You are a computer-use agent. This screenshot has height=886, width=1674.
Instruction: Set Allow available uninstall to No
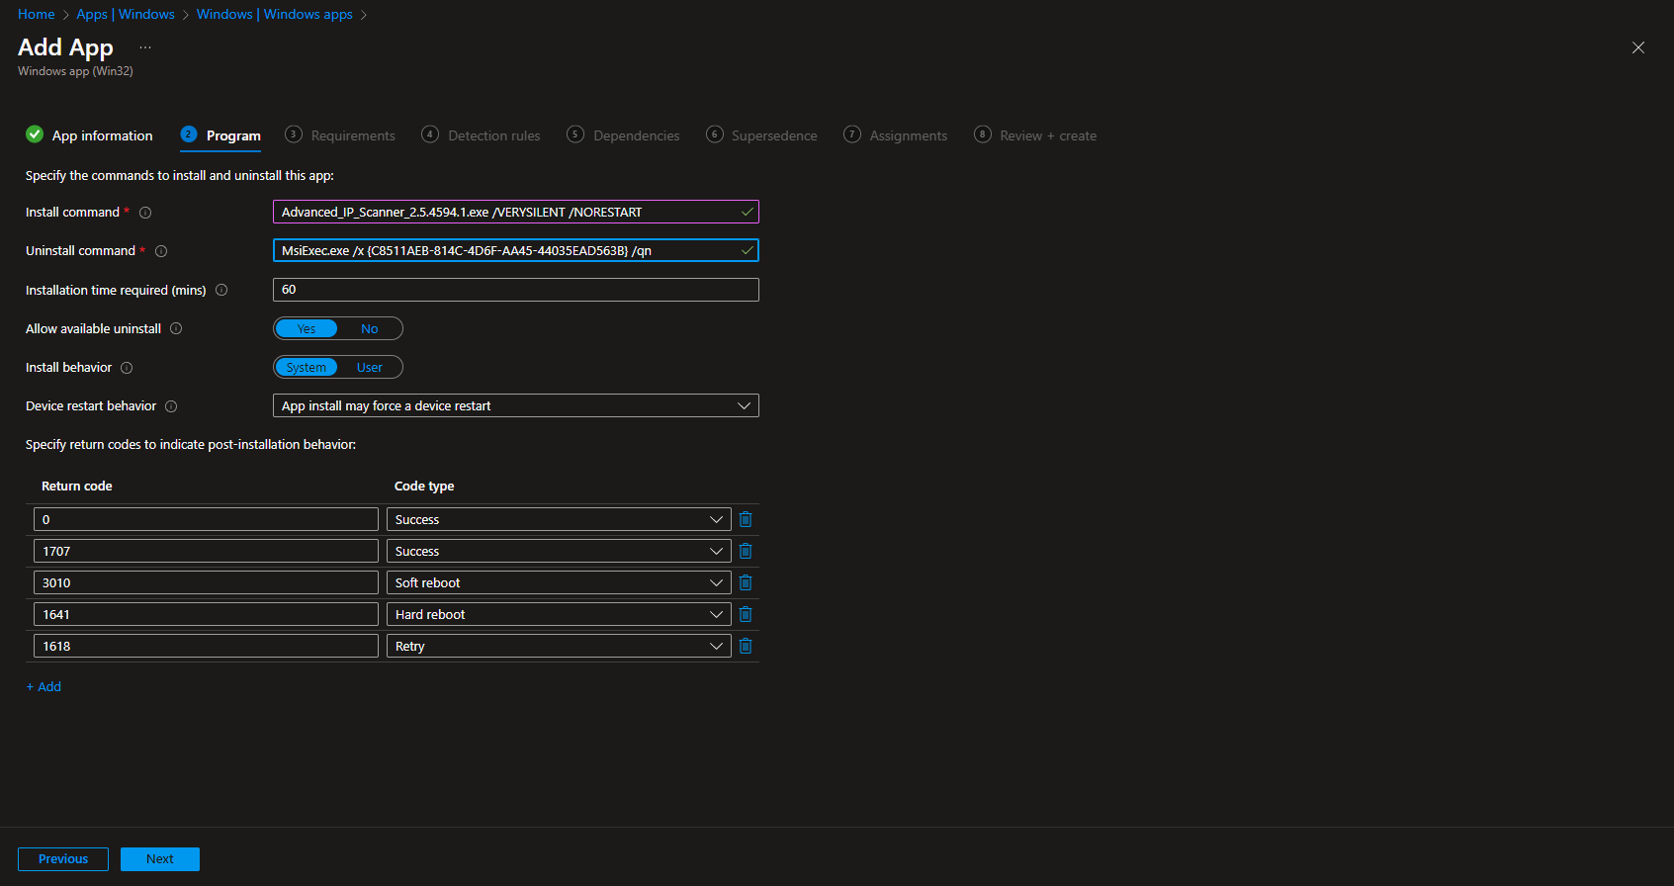click(x=369, y=328)
